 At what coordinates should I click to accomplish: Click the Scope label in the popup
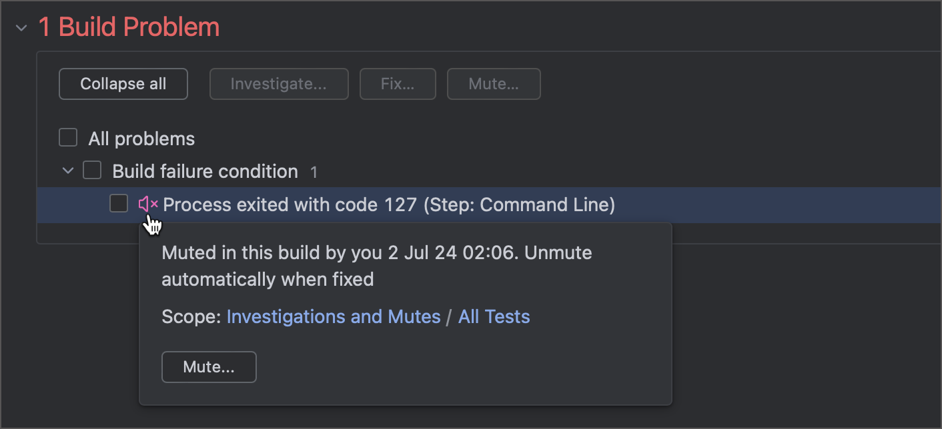pyautogui.click(x=191, y=316)
